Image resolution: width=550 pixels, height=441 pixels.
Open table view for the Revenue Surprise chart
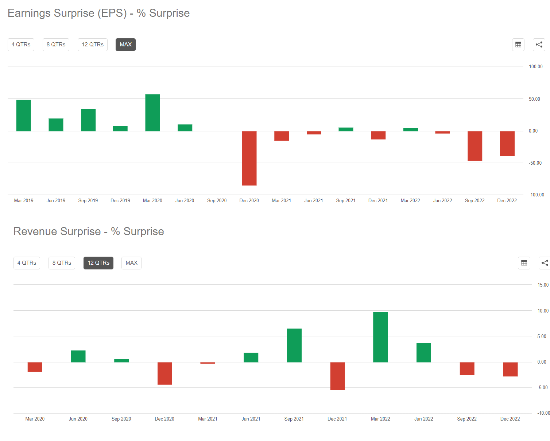pos(524,263)
